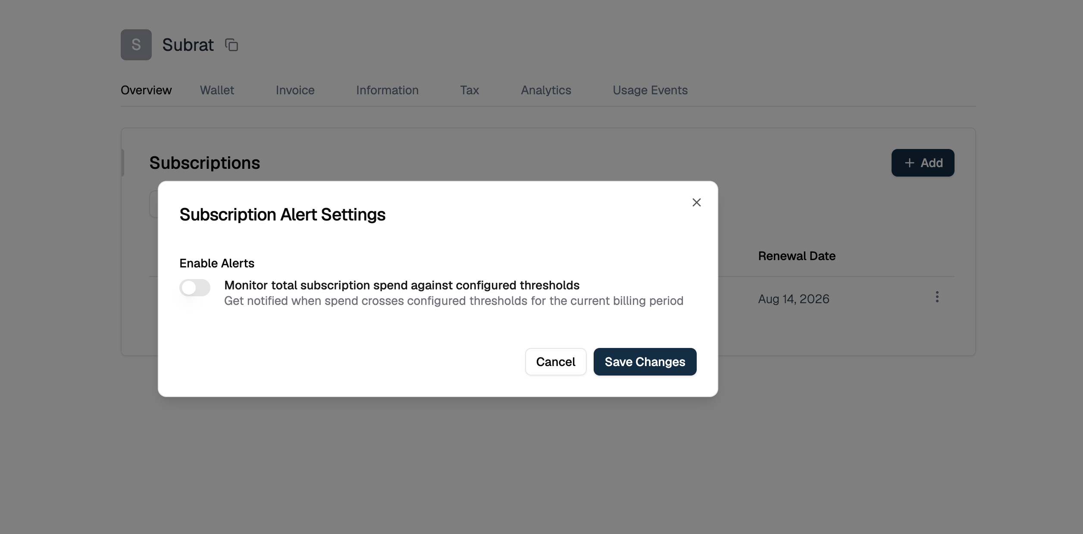Viewport: 1083px width, 534px height.
Task: Switch to the Invoice tab
Action: [295, 90]
